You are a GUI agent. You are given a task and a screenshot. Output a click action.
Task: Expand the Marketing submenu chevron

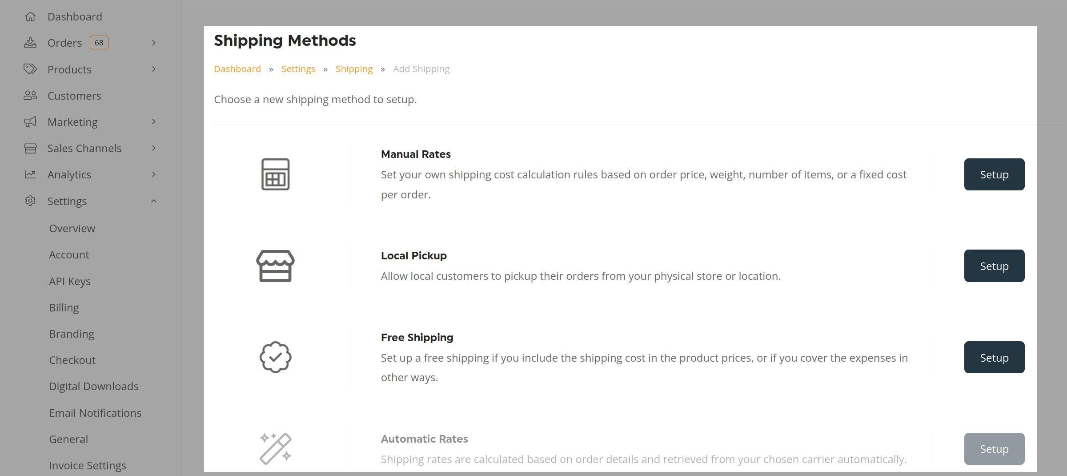(x=154, y=122)
